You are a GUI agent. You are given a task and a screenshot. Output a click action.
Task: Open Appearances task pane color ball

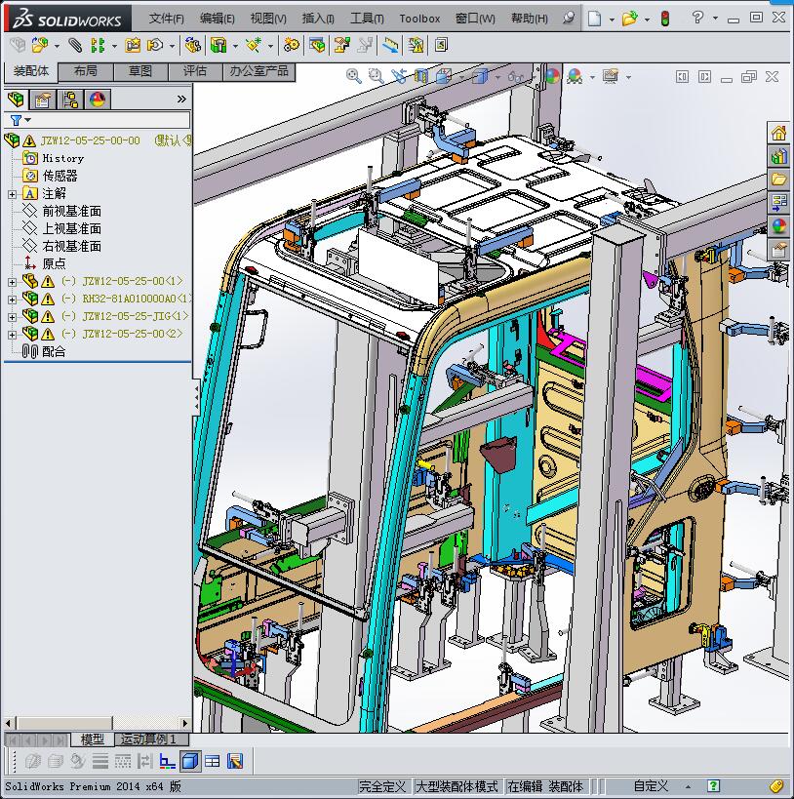pos(778,226)
